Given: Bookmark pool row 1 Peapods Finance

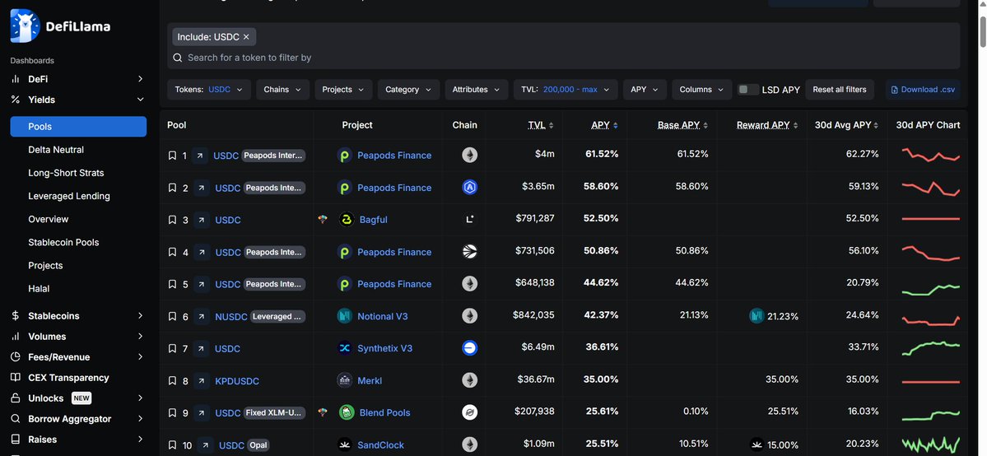Looking at the screenshot, I should coord(173,156).
